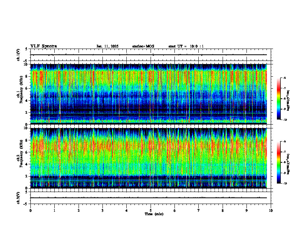Click the ch.1 spectrogram colorbar
The image size is (305, 236).
point(278,99)
